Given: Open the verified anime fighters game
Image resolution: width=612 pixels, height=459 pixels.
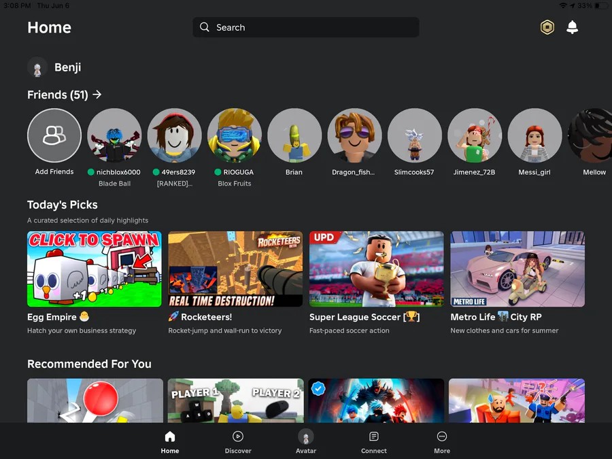Looking at the screenshot, I should click(376, 401).
